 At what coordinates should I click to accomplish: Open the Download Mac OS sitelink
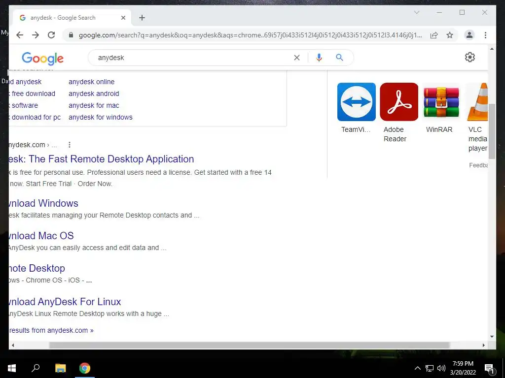[41, 236]
